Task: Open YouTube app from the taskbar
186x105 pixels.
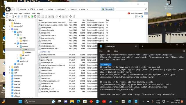Action: (104, 101)
